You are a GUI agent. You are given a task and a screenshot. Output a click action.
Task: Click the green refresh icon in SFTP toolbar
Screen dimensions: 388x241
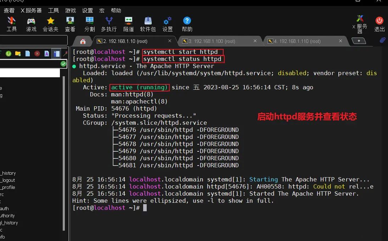point(9,54)
